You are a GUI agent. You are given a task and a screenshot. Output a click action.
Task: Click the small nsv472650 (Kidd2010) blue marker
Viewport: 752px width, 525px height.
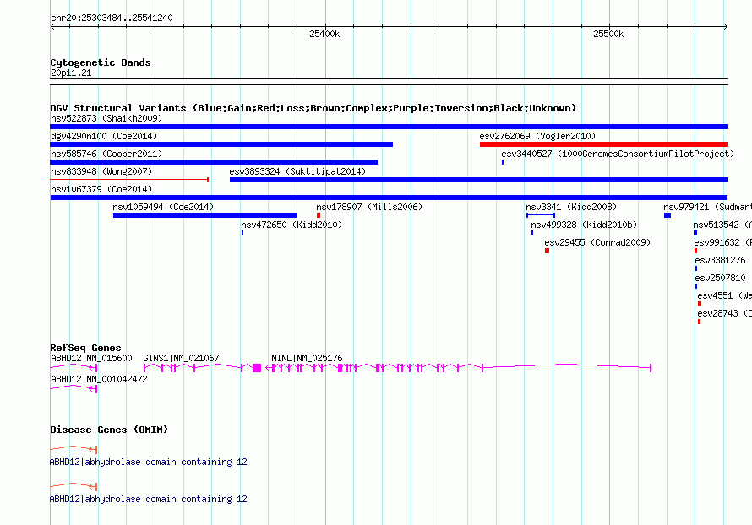click(x=242, y=233)
